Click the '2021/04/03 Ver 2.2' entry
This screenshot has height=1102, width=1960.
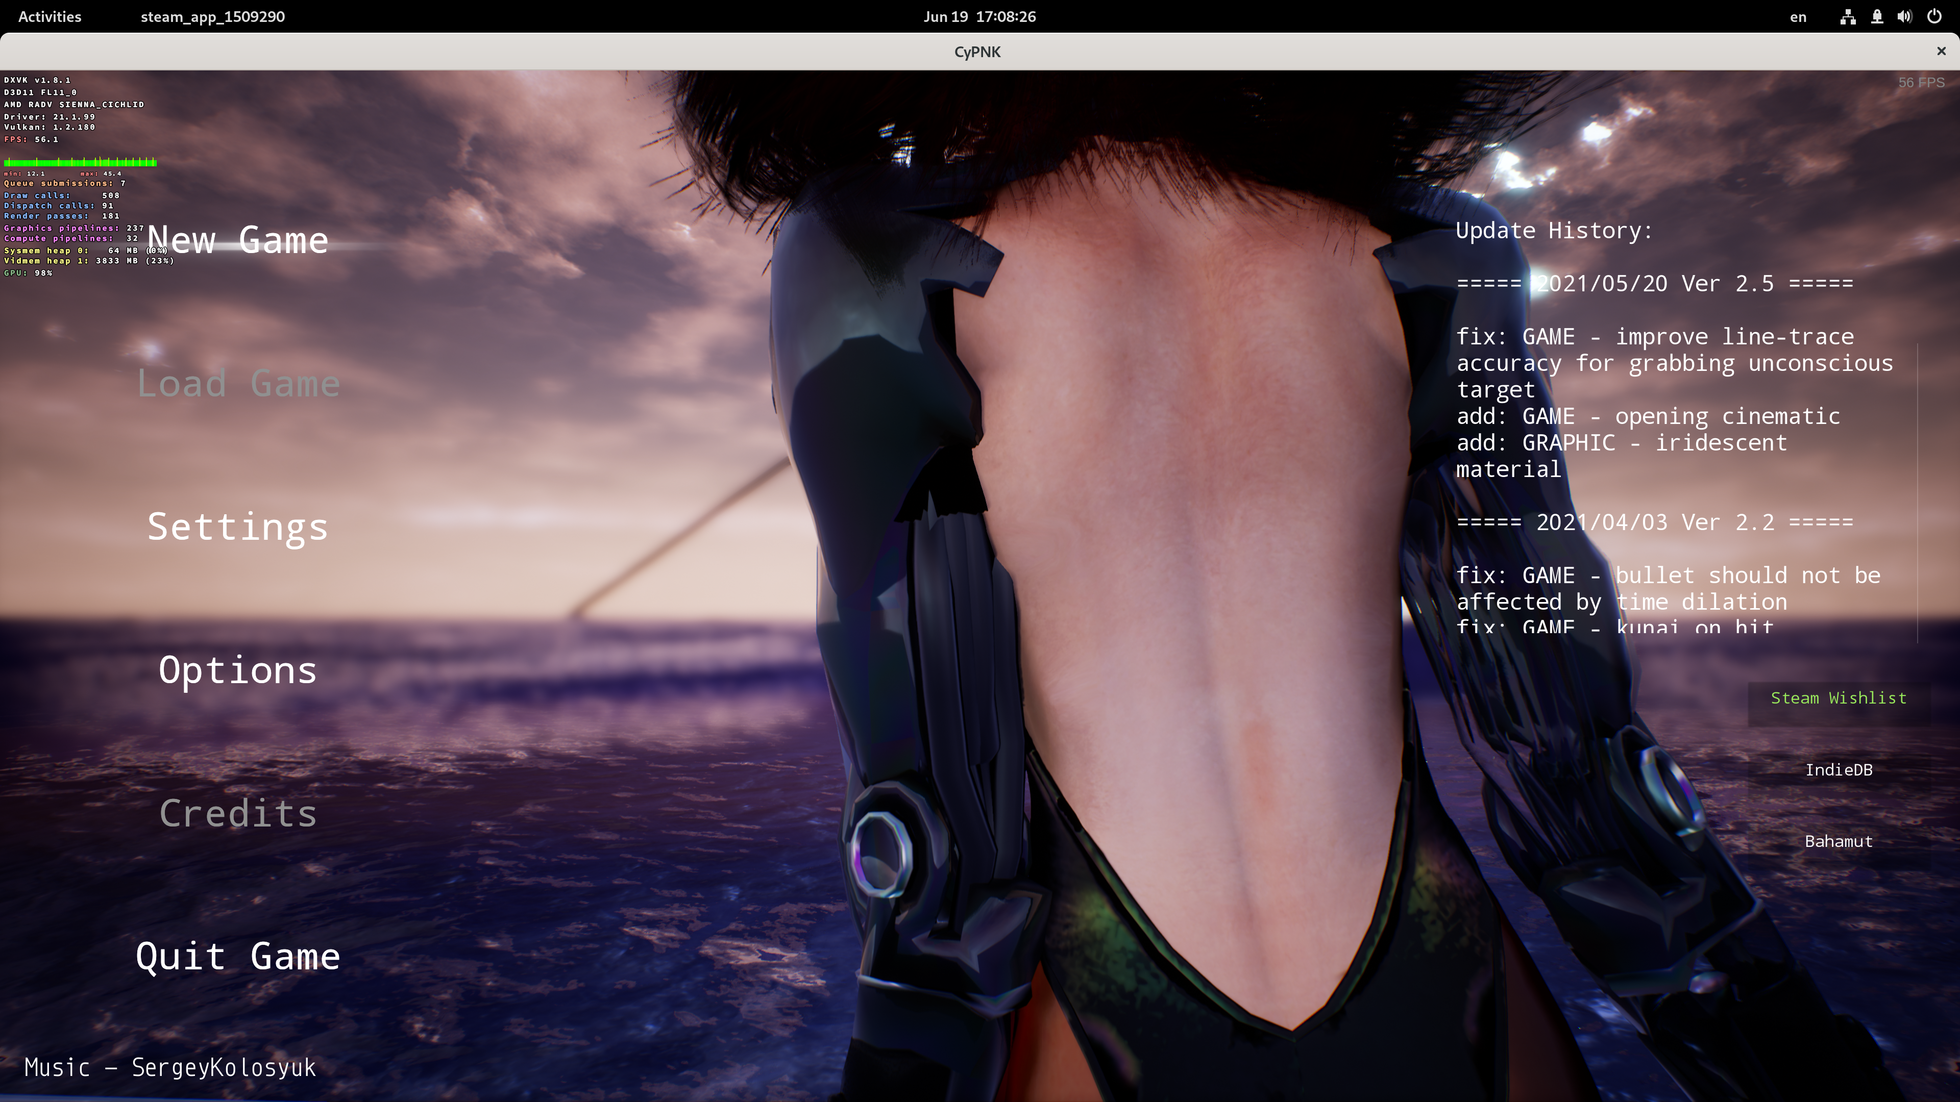coord(1654,522)
